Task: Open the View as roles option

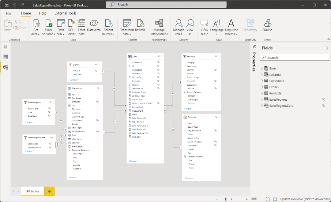Action: coord(190,27)
